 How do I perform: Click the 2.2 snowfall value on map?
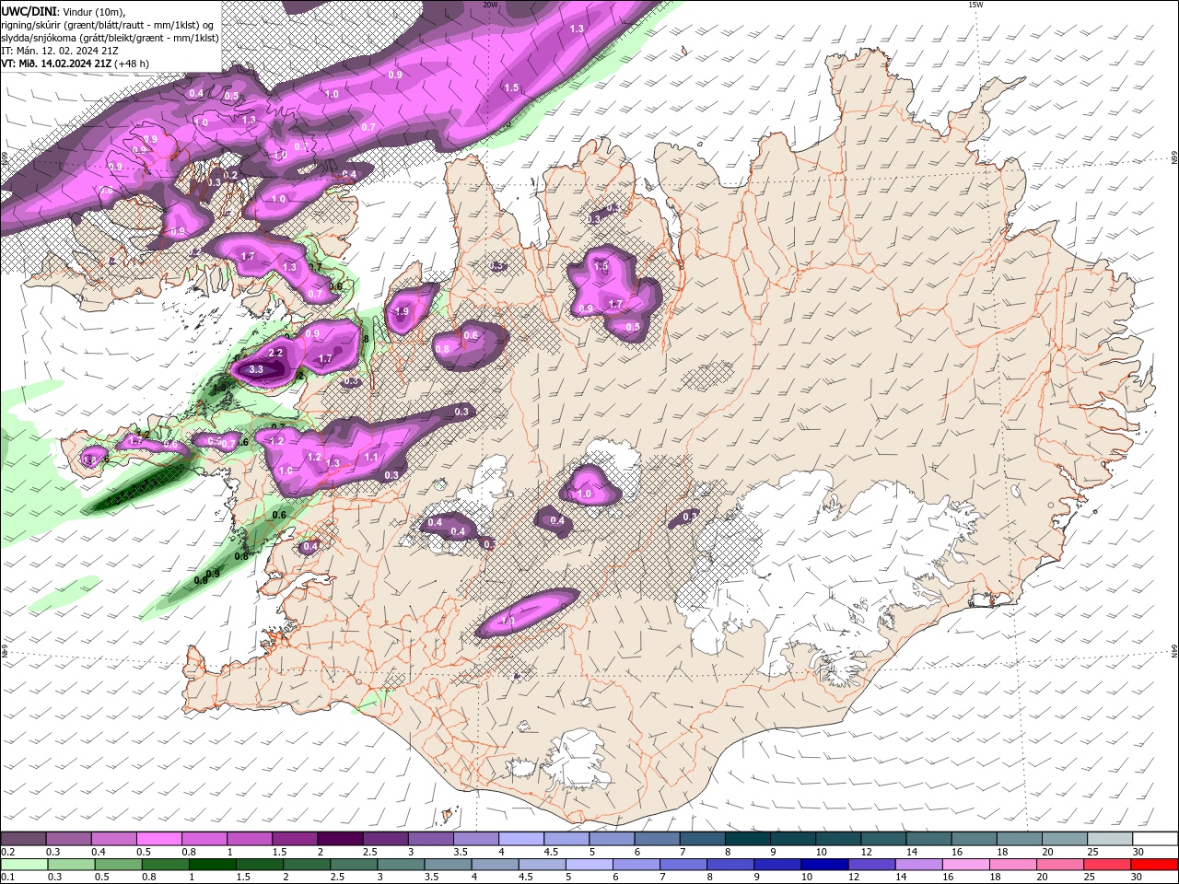coord(274,353)
